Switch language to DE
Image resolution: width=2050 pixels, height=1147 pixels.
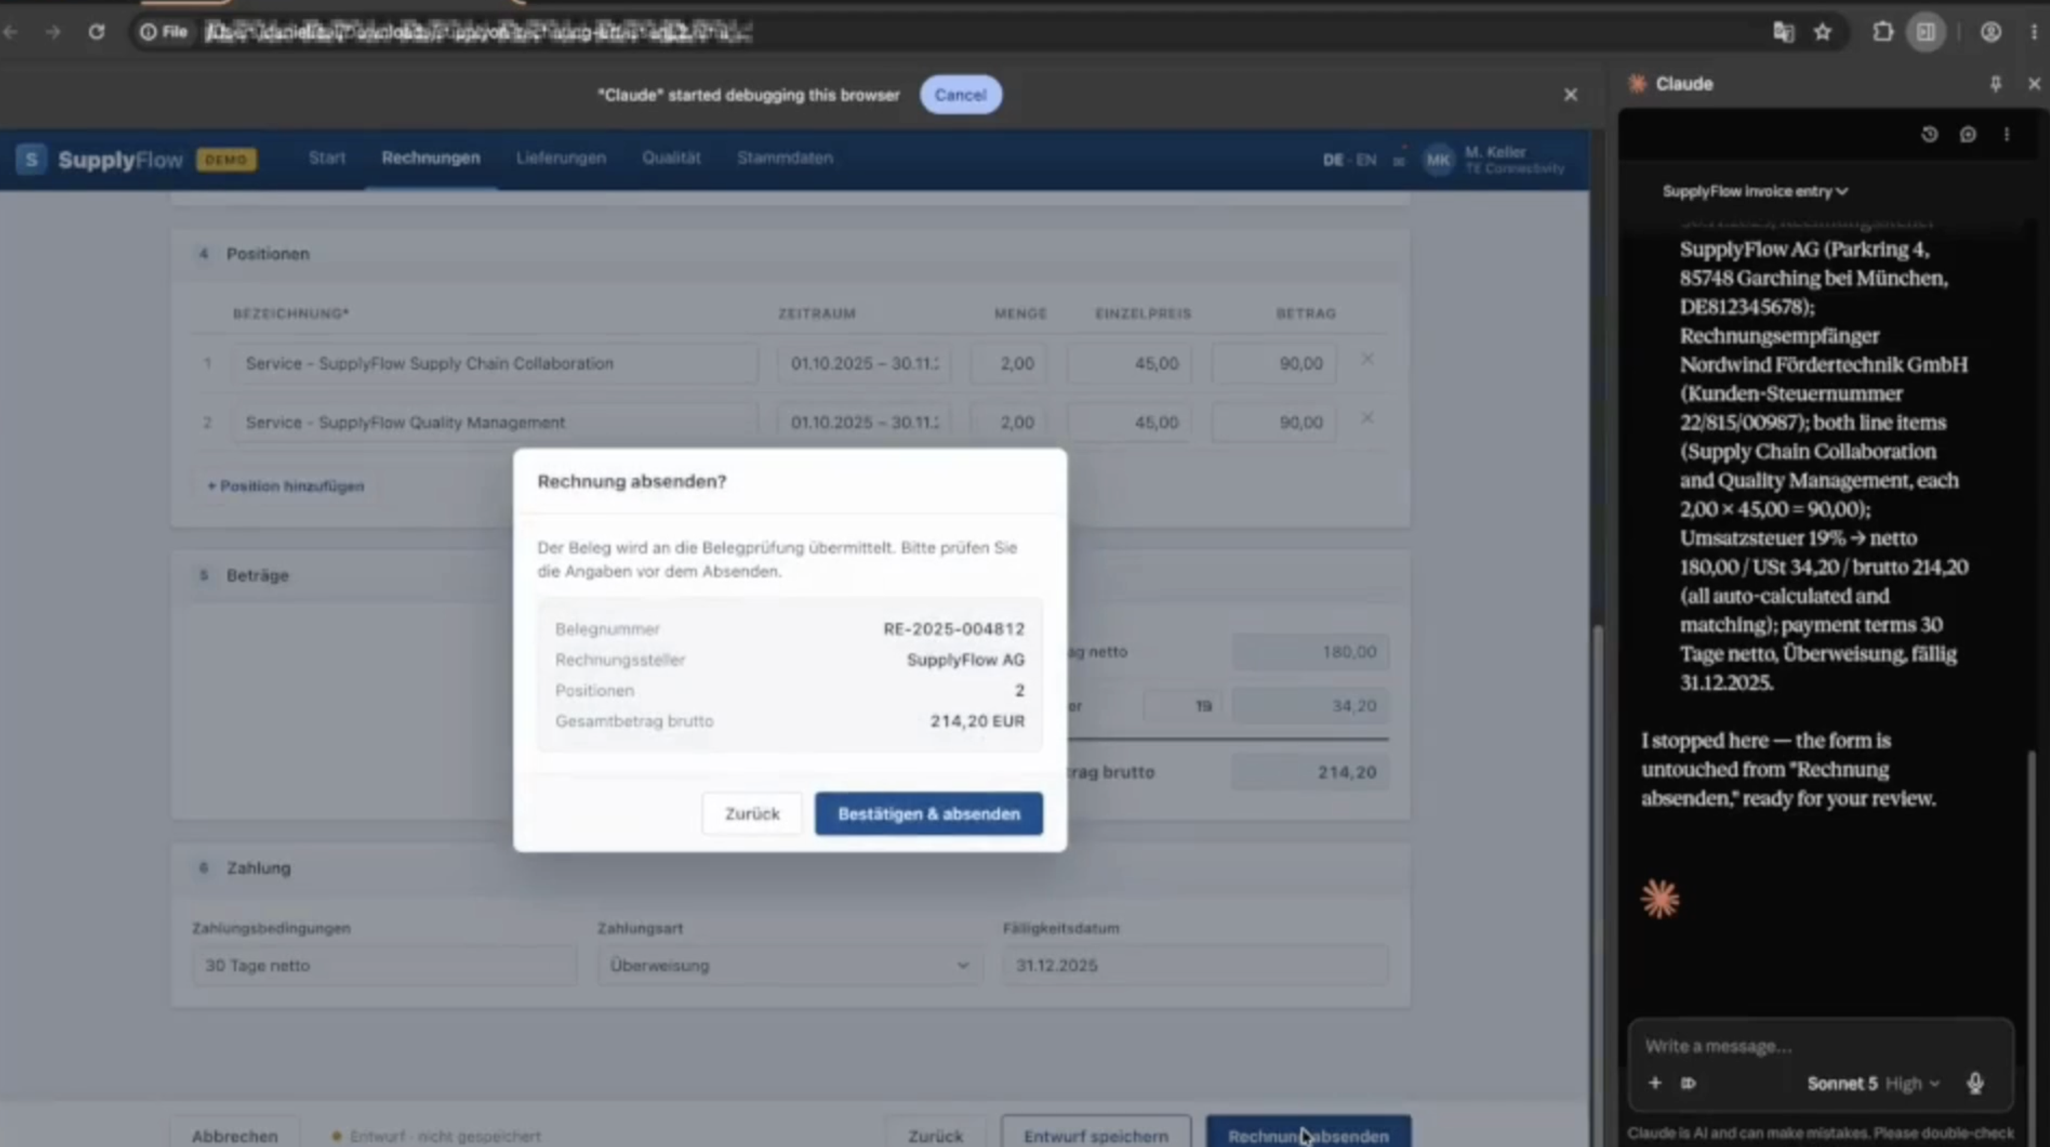[x=1333, y=160]
